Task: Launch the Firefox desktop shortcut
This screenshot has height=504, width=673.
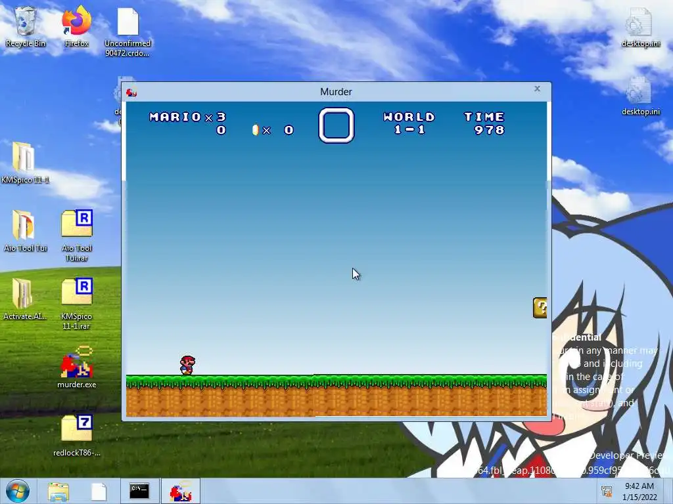Action: pos(76,27)
